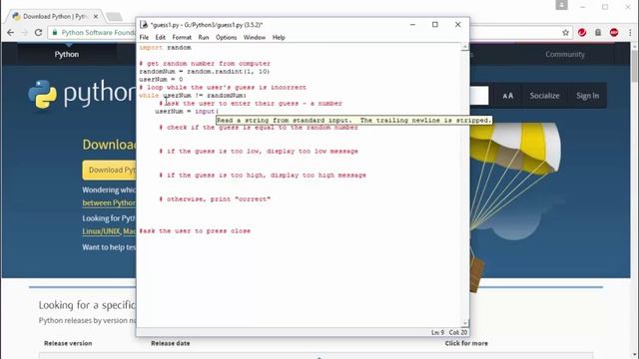This screenshot has height=359, width=639.
Task: Open the Edit menu in IDLE
Action: [x=160, y=37]
